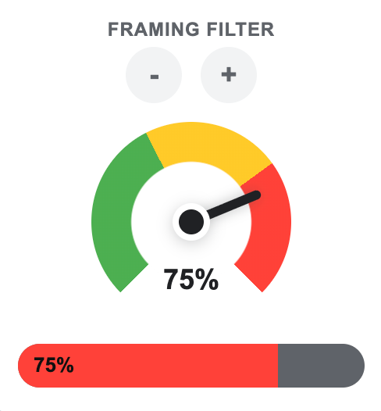Click the plus button to increase value

tap(229, 75)
